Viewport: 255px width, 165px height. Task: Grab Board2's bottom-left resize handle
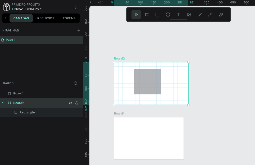tap(114, 105)
